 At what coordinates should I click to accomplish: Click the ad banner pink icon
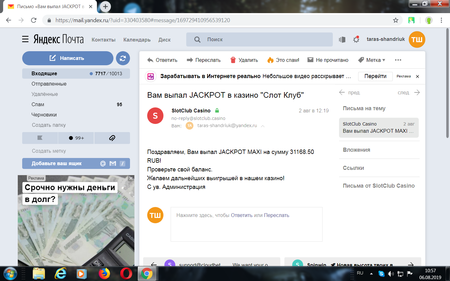point(151,76)
